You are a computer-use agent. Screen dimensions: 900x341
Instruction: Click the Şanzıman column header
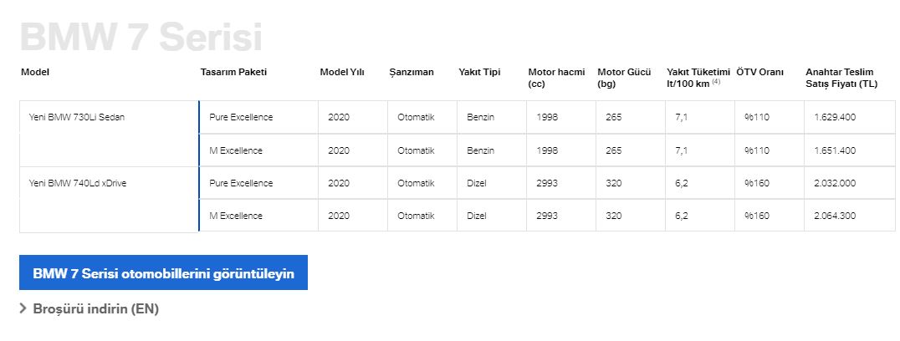click(412, 72)
